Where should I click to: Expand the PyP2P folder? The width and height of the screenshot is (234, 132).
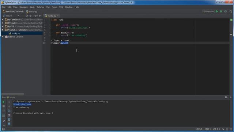coord(3,26)
